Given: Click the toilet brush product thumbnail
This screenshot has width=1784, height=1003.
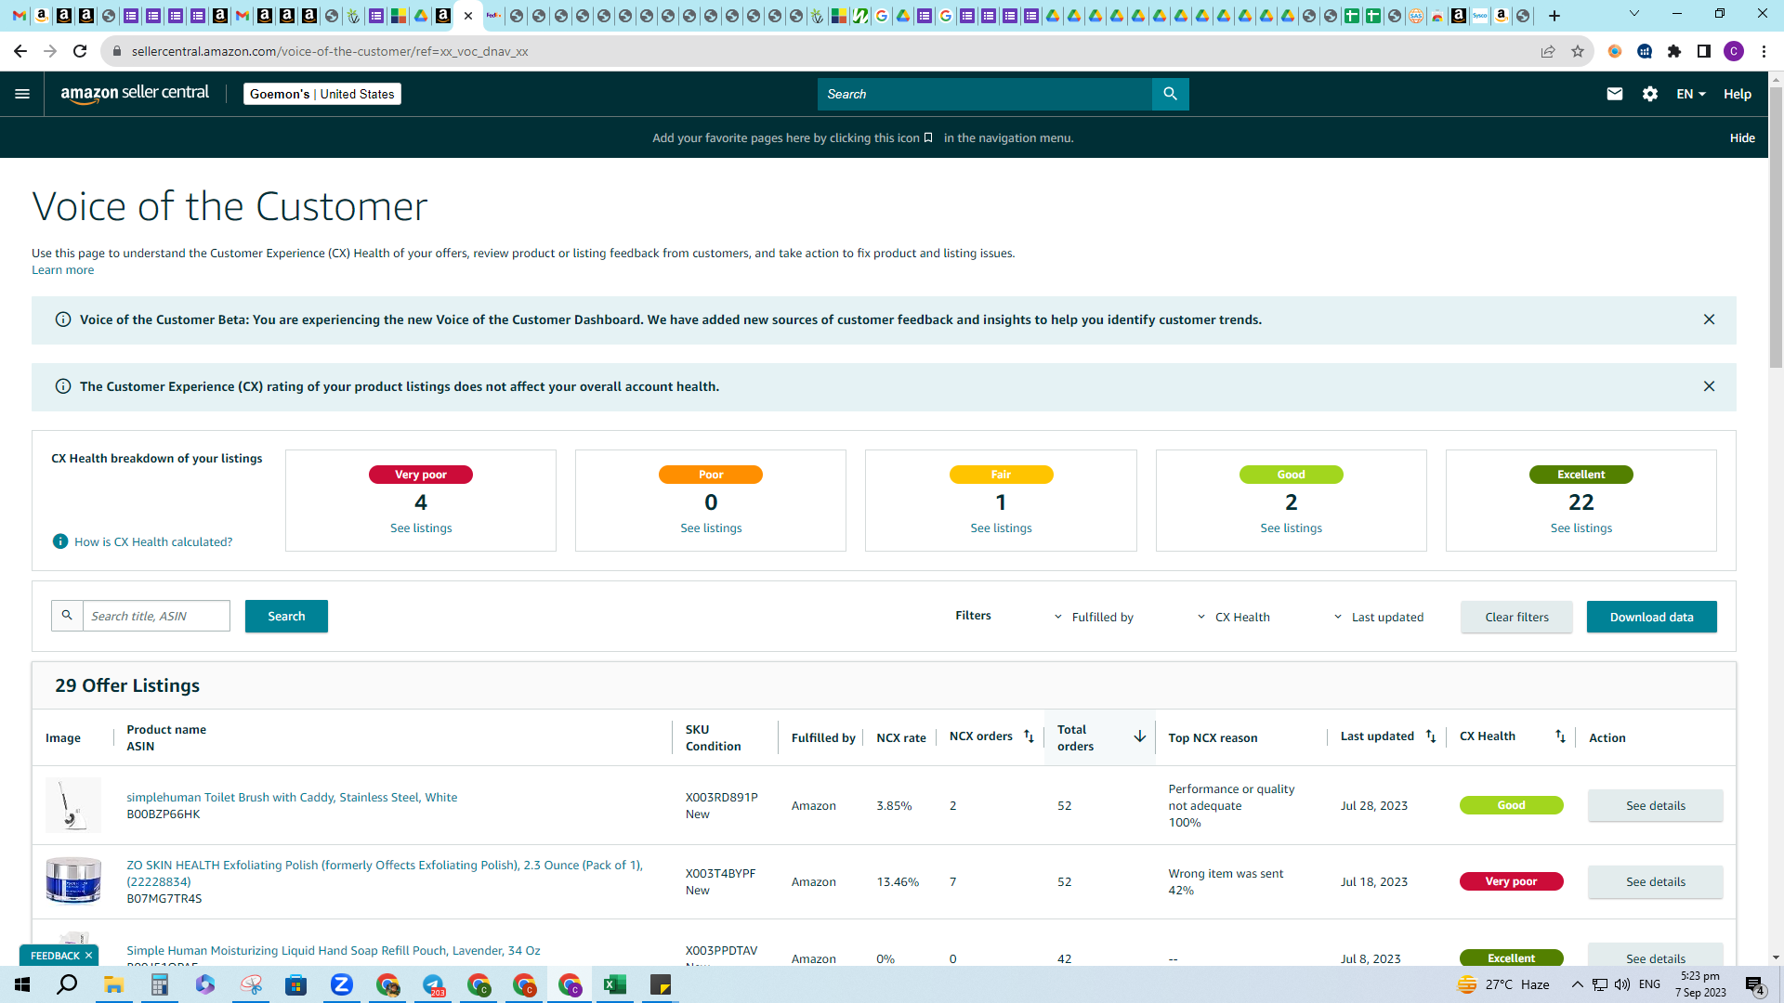Looking at the screenshot, I should pyautogui.click(x=73, y=805).
